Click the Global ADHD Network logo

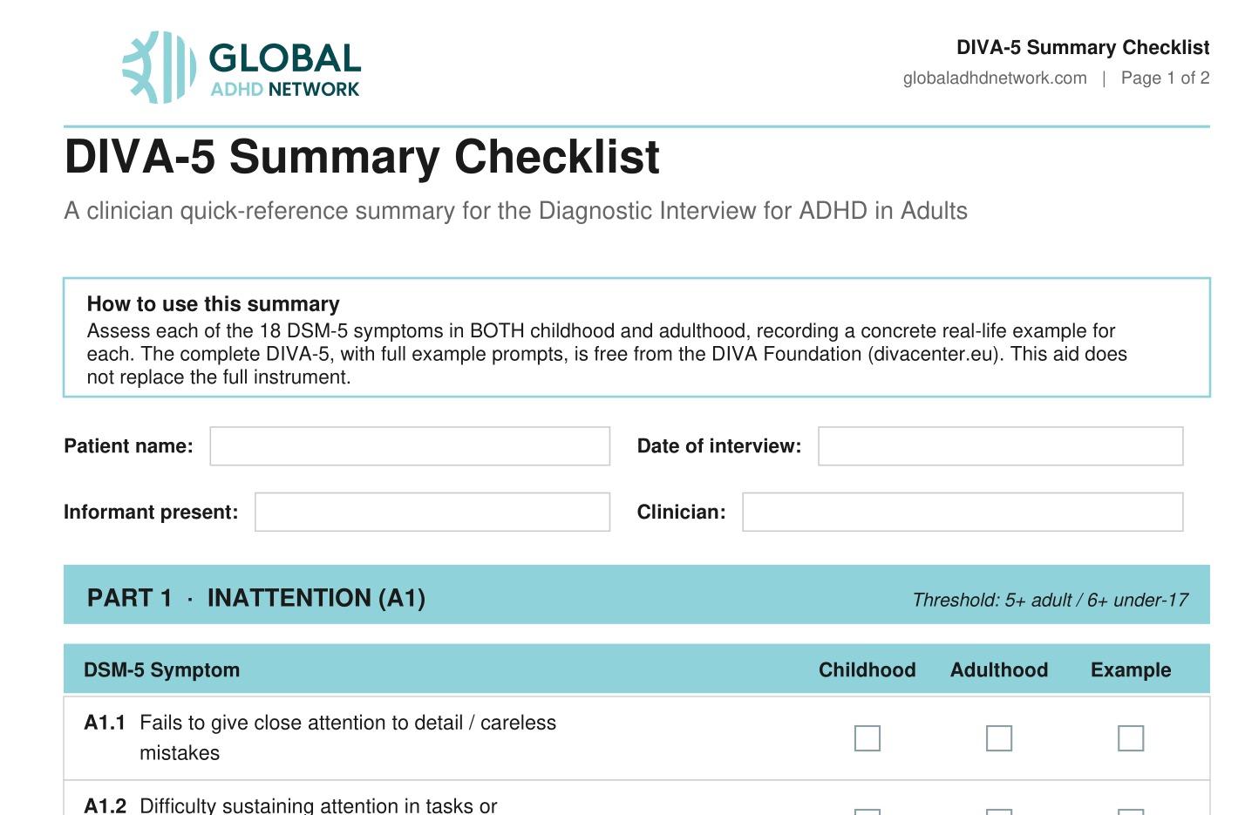242,68
